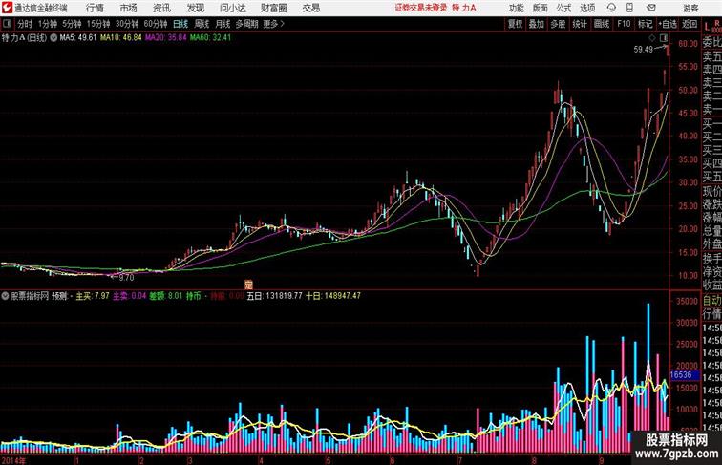Add stock via +自选 button
The width and height of the screenshot is (722, 465).
click(668, 24)
